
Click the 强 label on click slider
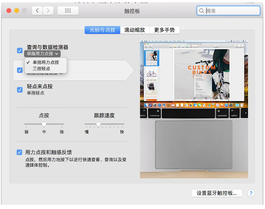(x=62, y=132)
